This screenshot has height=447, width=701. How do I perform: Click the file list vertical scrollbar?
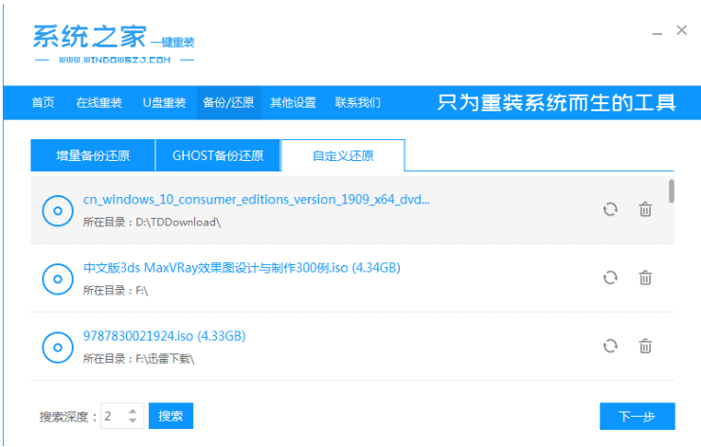672,190
